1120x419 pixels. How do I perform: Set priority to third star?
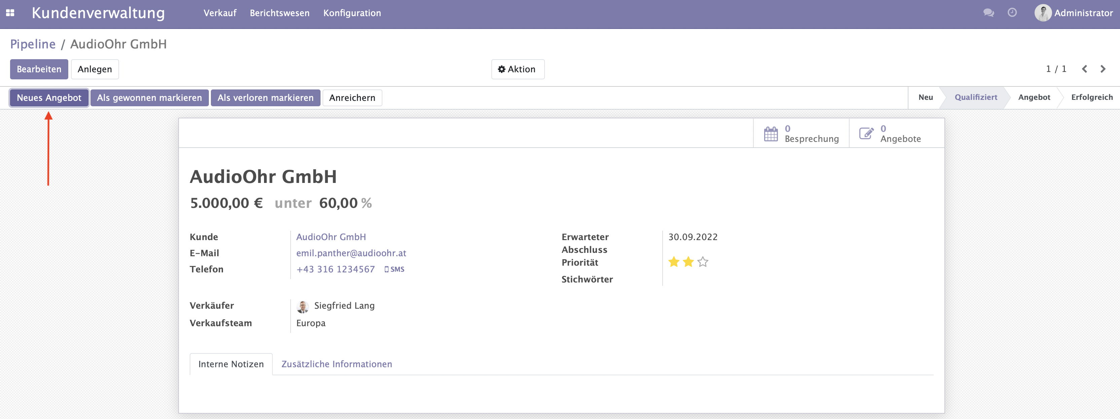tap(703, 262)
